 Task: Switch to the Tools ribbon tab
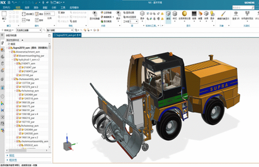pos(63,7)
